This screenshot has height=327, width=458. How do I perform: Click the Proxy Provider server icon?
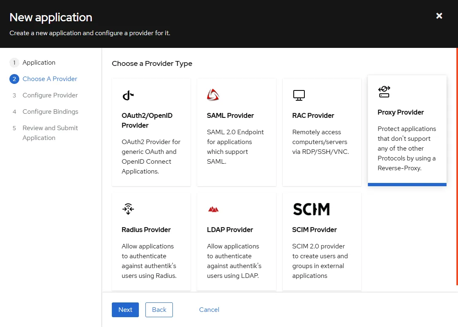tap(384, 92)
